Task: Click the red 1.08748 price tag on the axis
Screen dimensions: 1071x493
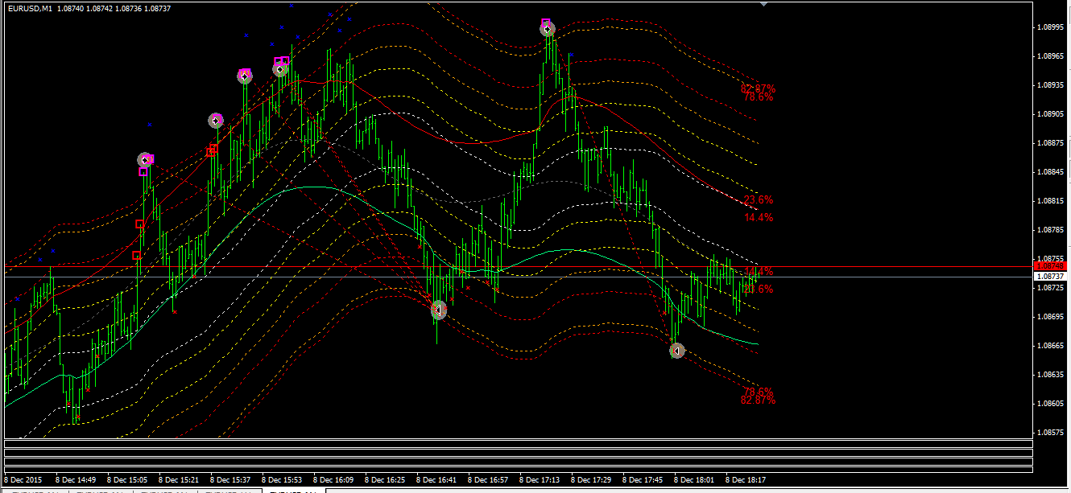Action: (x=1049, y=266)
